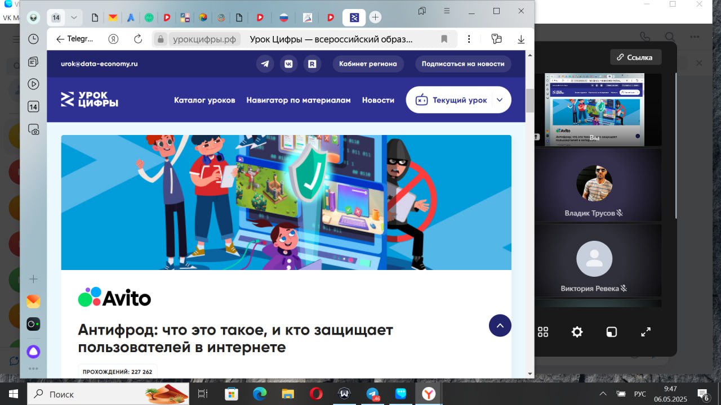The image size is (721, 405).
Task: Bookmark this page in the address bar
Action: [444, 39]
